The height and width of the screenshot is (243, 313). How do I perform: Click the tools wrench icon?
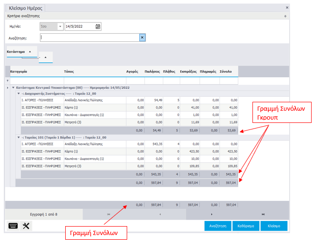pos(26,226)
